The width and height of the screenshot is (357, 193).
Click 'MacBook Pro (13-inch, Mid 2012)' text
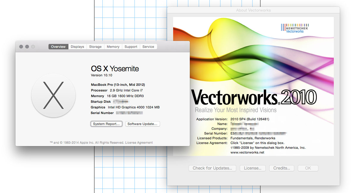click(118, 85)
